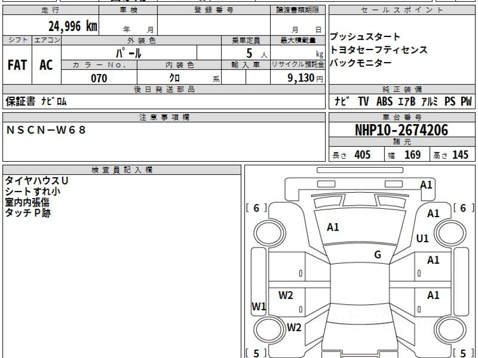
Task: Click the 検査員記入欄 header
Action: pos(122,170)
